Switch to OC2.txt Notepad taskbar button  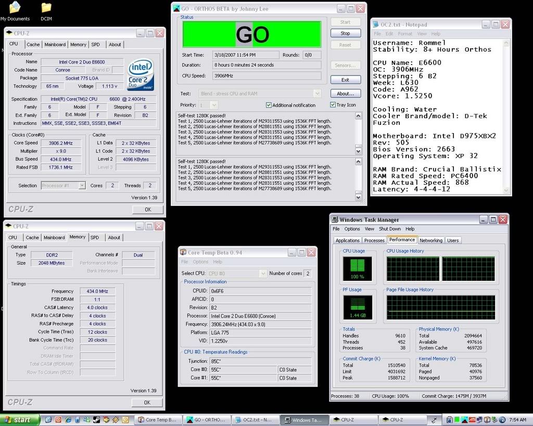[x=255, y=420]
